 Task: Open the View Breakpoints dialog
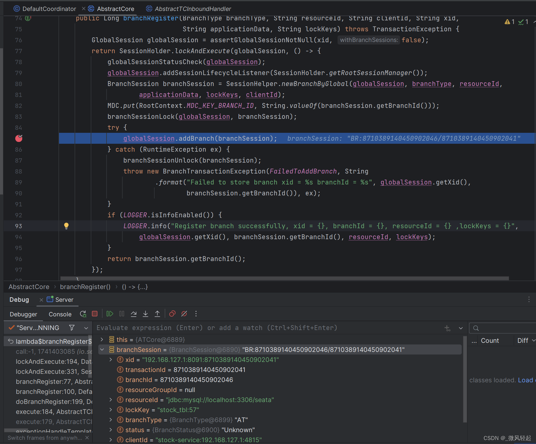coord(172,314)
